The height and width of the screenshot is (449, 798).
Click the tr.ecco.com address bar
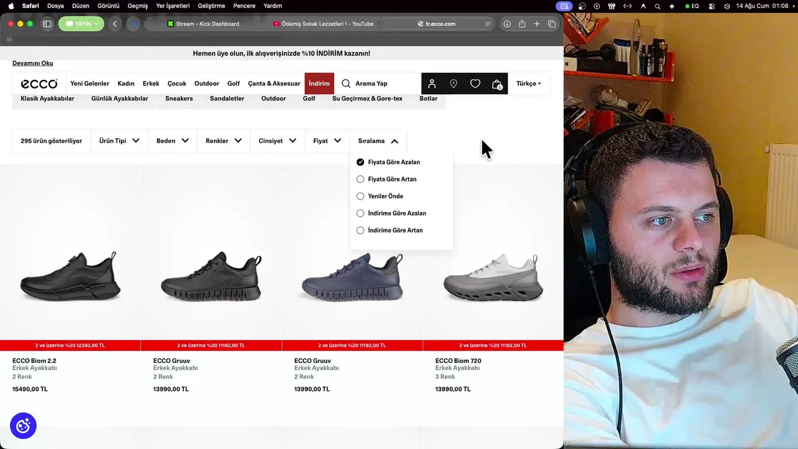click(x=436, y=24)
